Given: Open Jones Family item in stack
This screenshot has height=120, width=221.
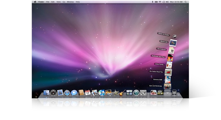Looking at the screenshot, I should (x=169, y=65).
